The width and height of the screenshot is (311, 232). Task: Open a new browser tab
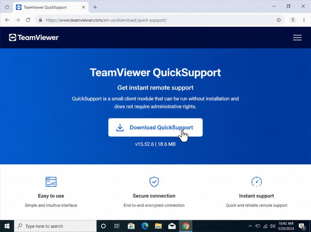coord(95,7)
